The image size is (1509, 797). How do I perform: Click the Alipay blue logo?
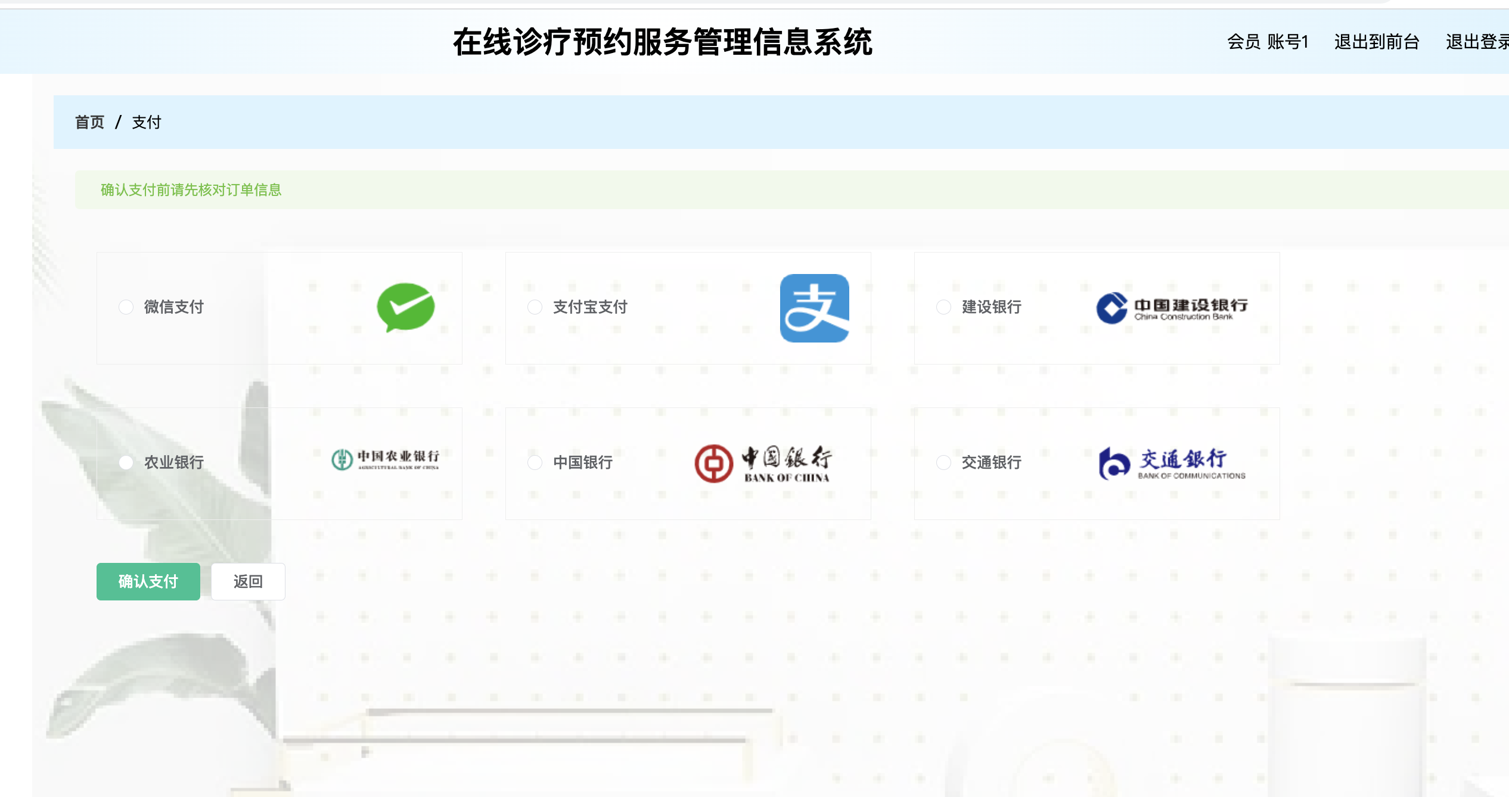[815, 308]
